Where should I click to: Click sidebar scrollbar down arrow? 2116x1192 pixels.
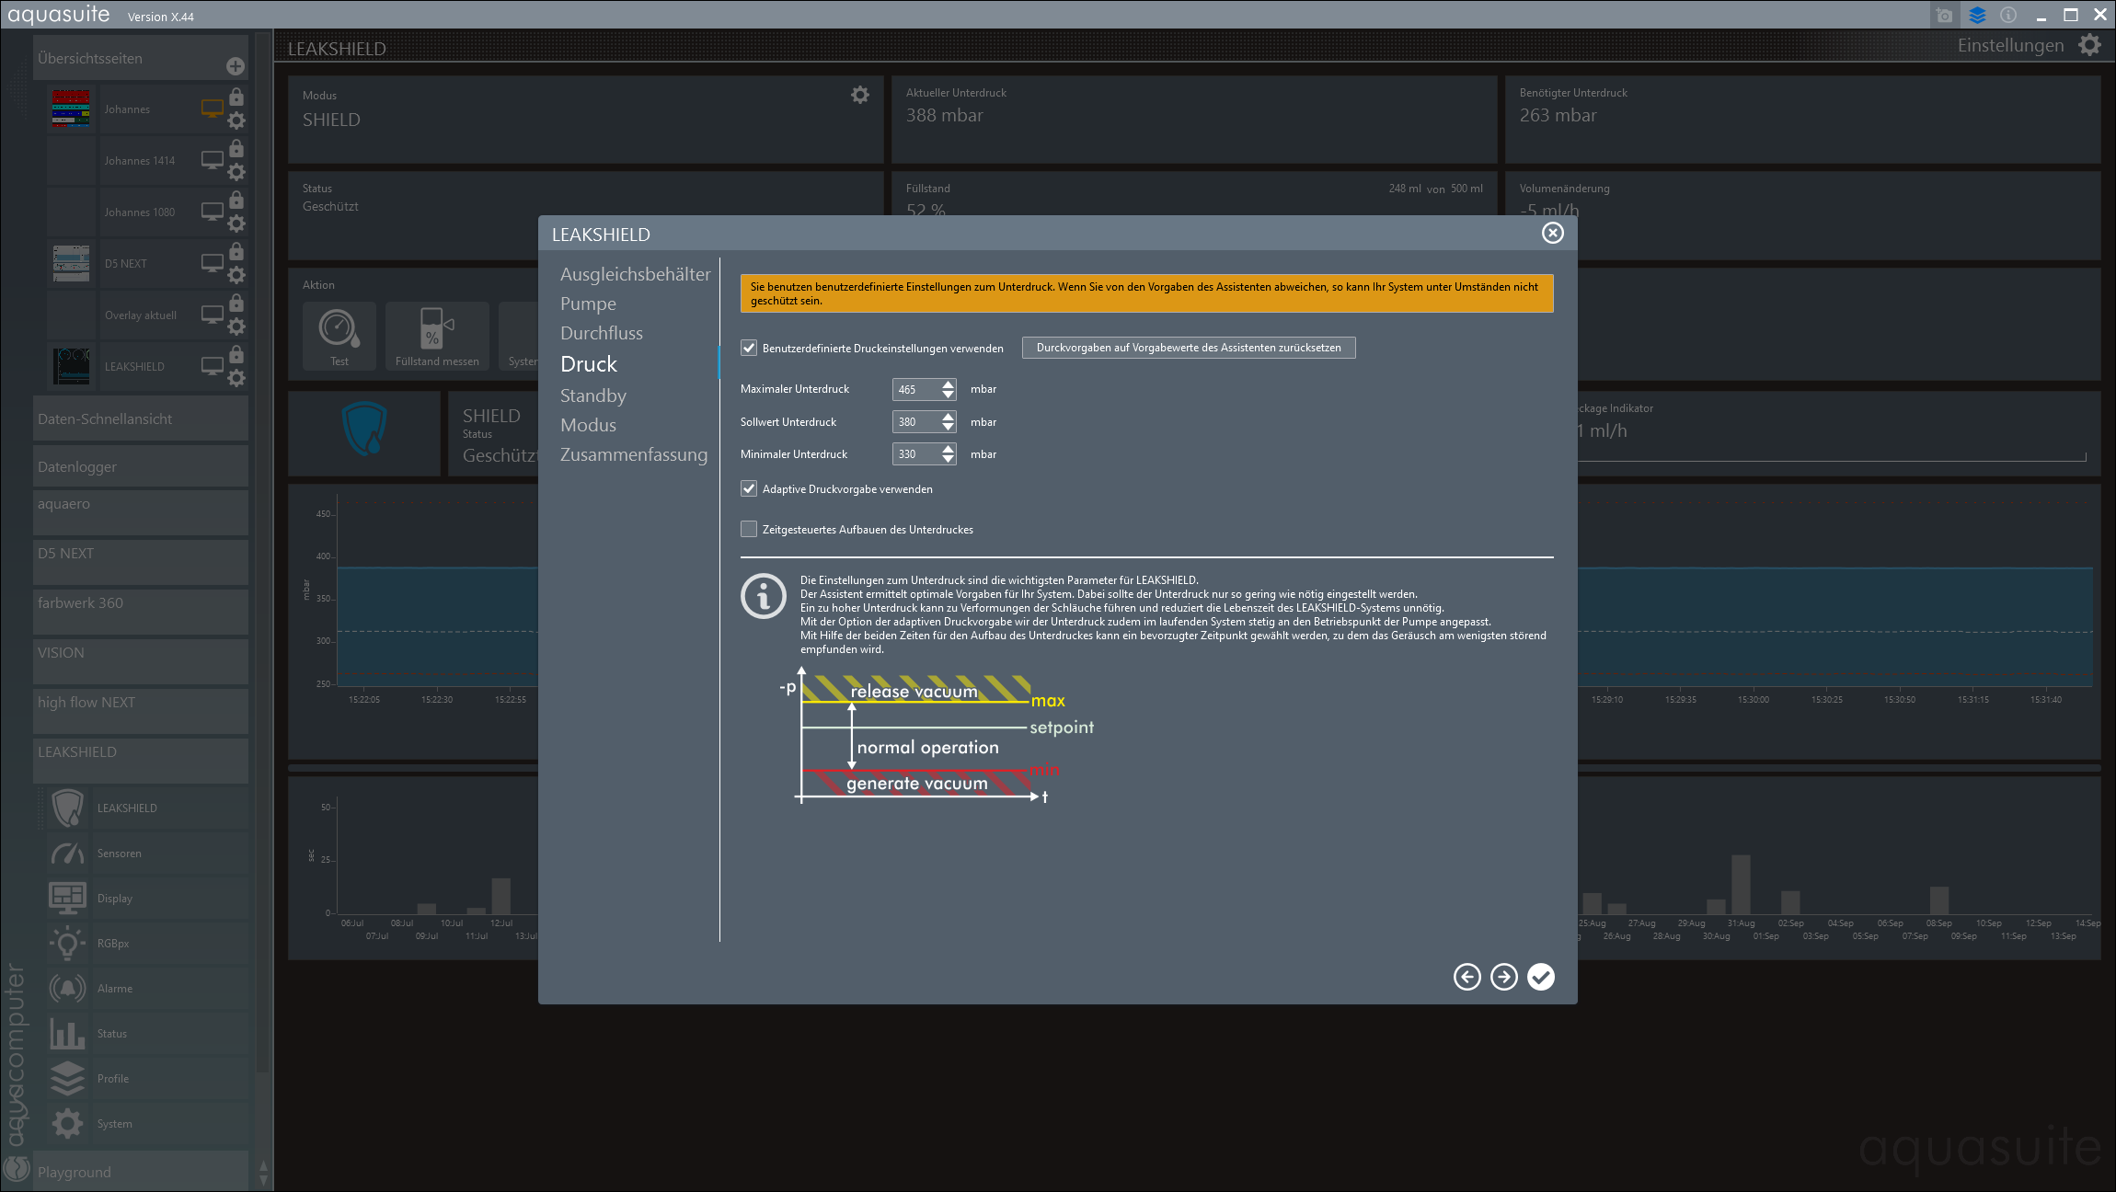(x=263, y=1180)
